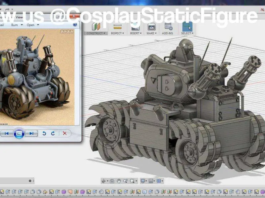Expand the Viewports dropdown arrow
Image resolution: width=265 pixels, height=198 pixels.
(x=162, y=181)
